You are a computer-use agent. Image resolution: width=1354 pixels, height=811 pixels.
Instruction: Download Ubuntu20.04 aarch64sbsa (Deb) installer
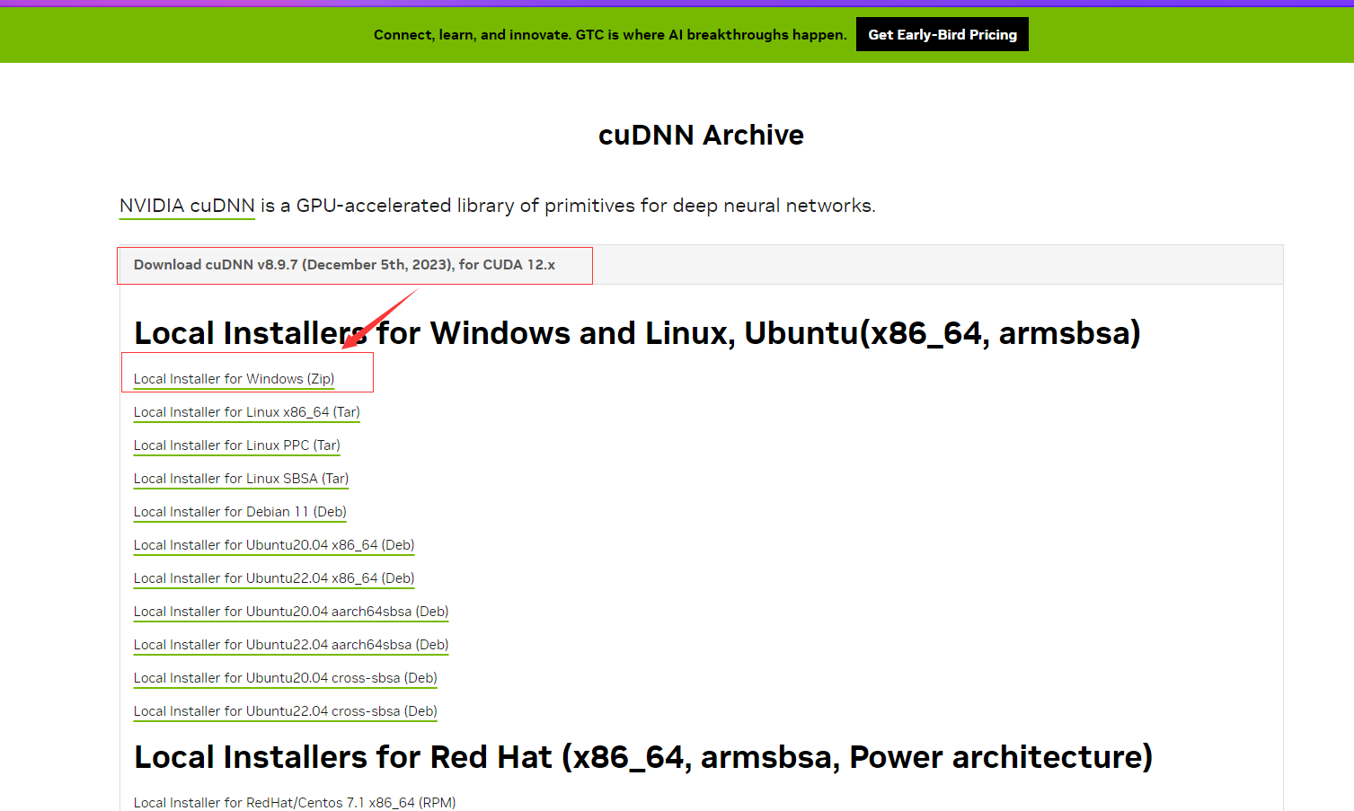point(290,612)
